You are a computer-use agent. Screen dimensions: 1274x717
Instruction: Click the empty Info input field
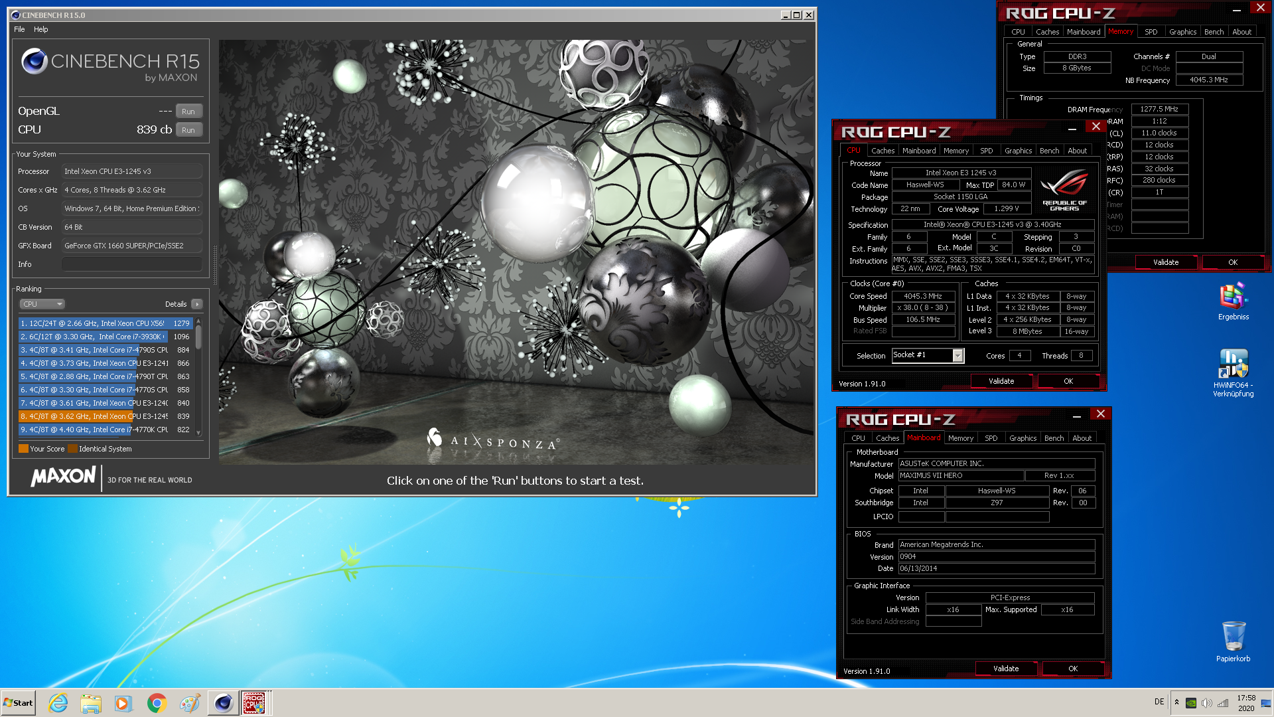tap(132, 264)
